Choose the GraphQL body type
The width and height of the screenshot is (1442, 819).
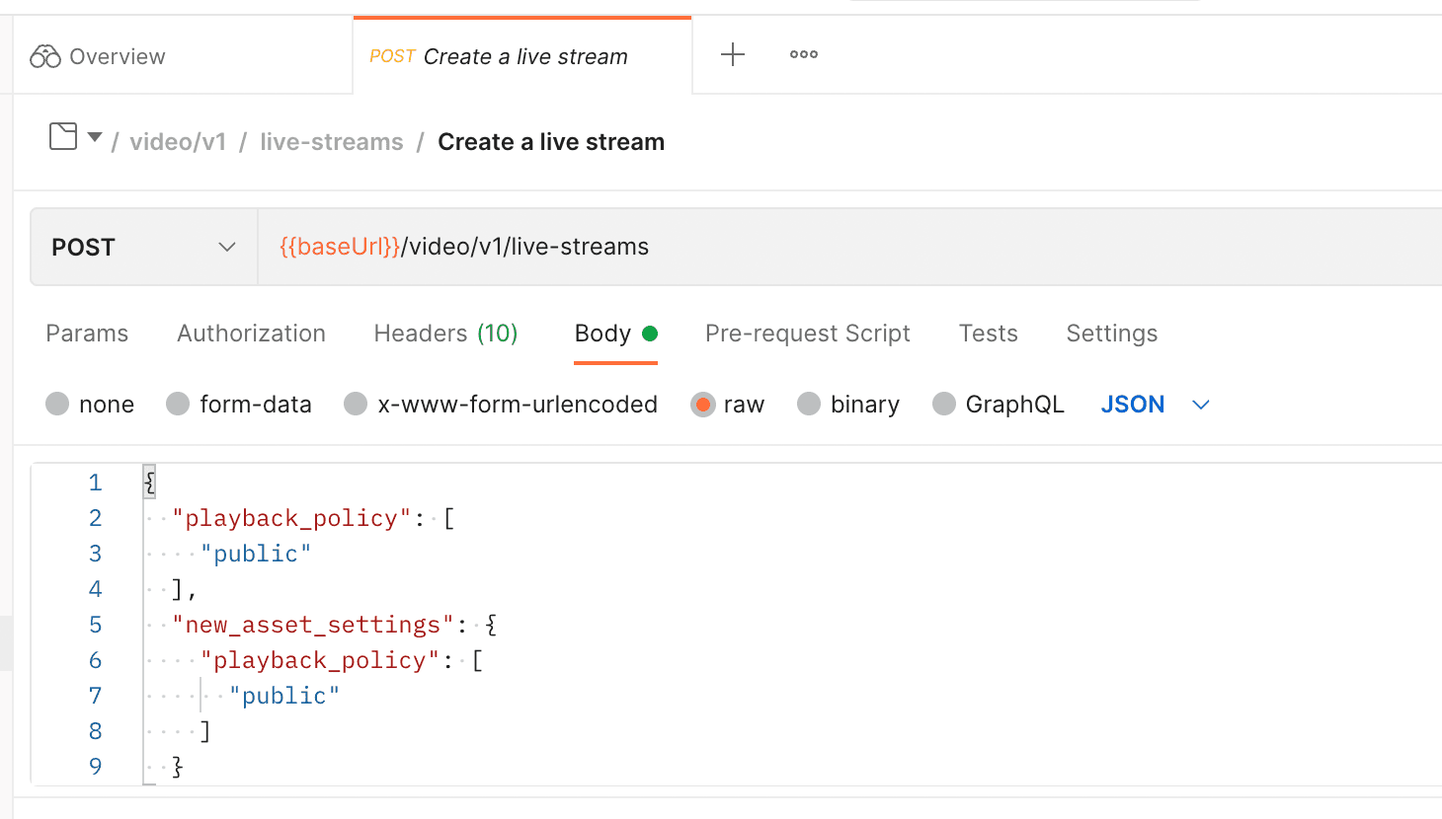pyautogui.click(x=944, y=404)
